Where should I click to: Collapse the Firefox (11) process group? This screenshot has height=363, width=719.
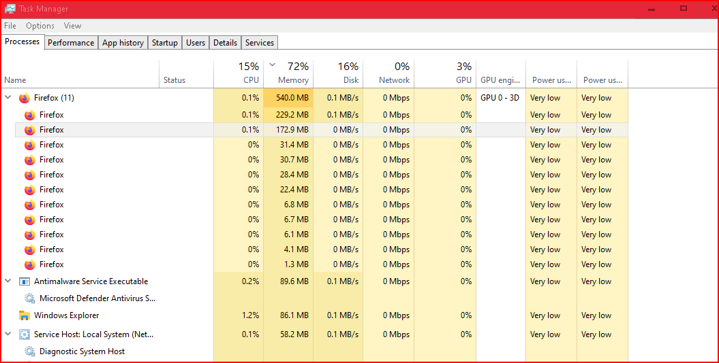click(7, 97)
